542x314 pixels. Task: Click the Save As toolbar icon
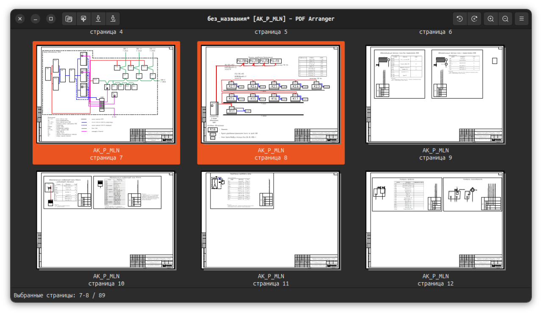click(x=113, y=19)
